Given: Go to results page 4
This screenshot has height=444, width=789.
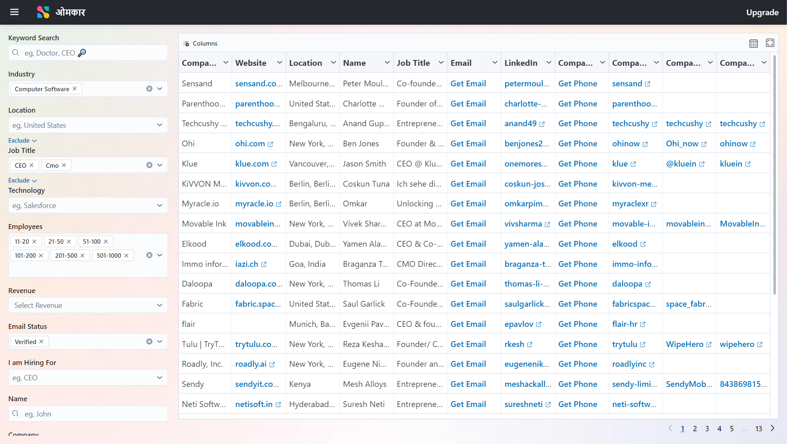Looking at the screenshot, I should point(720,428).
